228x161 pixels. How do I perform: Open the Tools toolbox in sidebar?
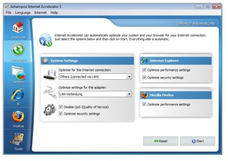[x=18, y=142]
